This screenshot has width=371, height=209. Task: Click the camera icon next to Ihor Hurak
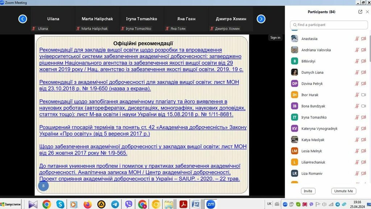364,95
